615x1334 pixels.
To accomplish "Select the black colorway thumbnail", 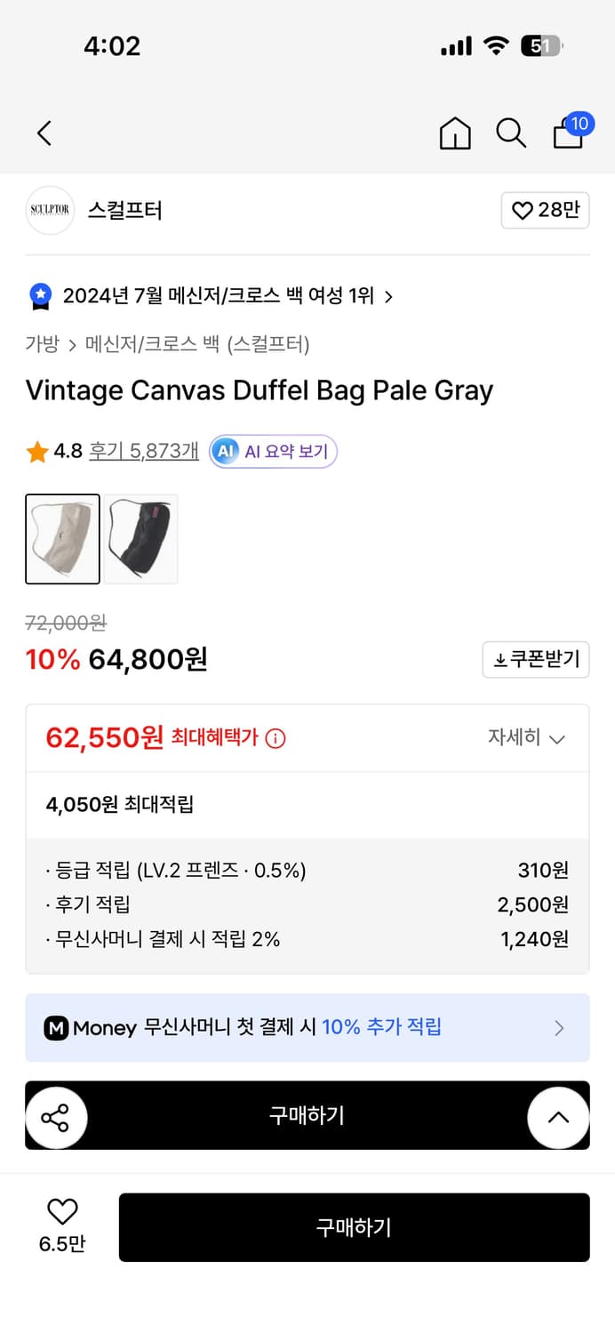I will point(141,539).
